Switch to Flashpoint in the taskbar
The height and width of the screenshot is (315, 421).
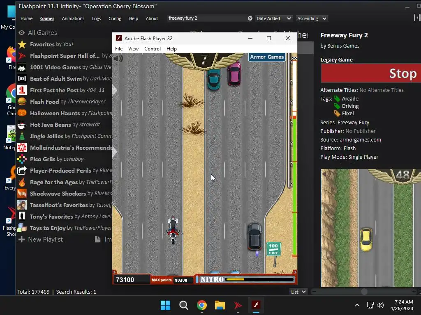pos(238,305)
